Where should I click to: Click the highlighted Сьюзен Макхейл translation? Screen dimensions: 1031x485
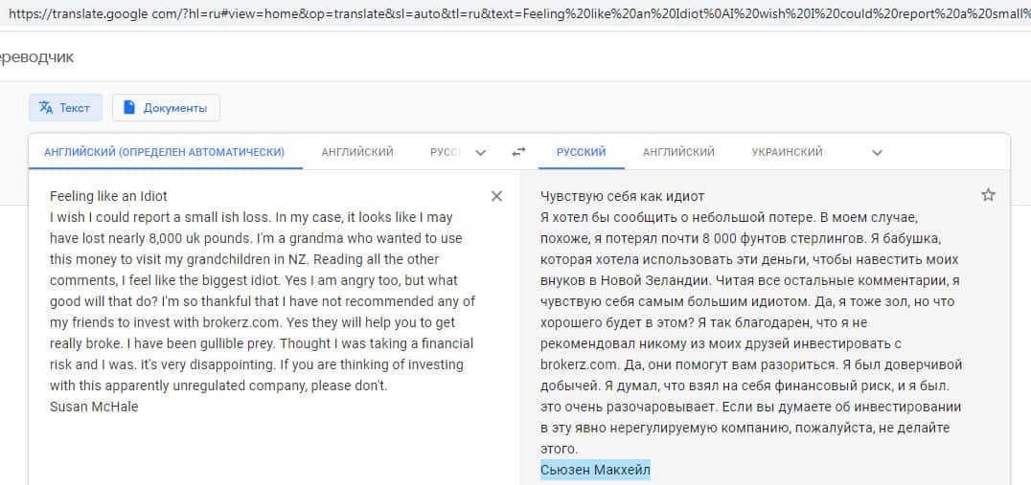click(595, 470)
